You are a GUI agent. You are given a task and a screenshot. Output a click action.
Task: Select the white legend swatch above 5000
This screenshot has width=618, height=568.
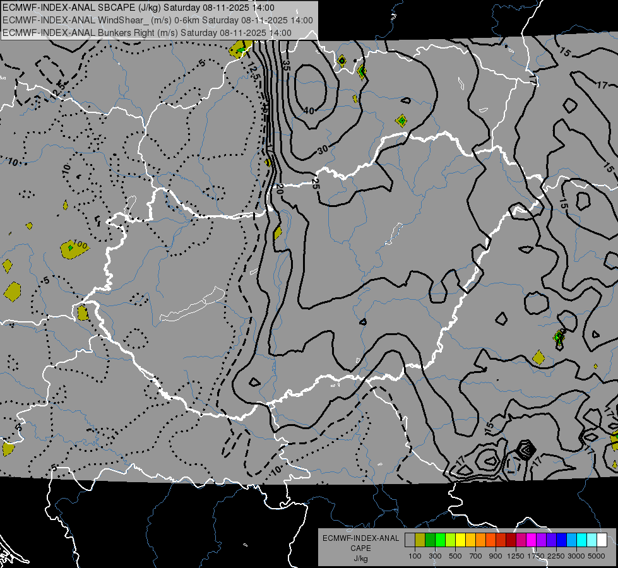[602, 540]
